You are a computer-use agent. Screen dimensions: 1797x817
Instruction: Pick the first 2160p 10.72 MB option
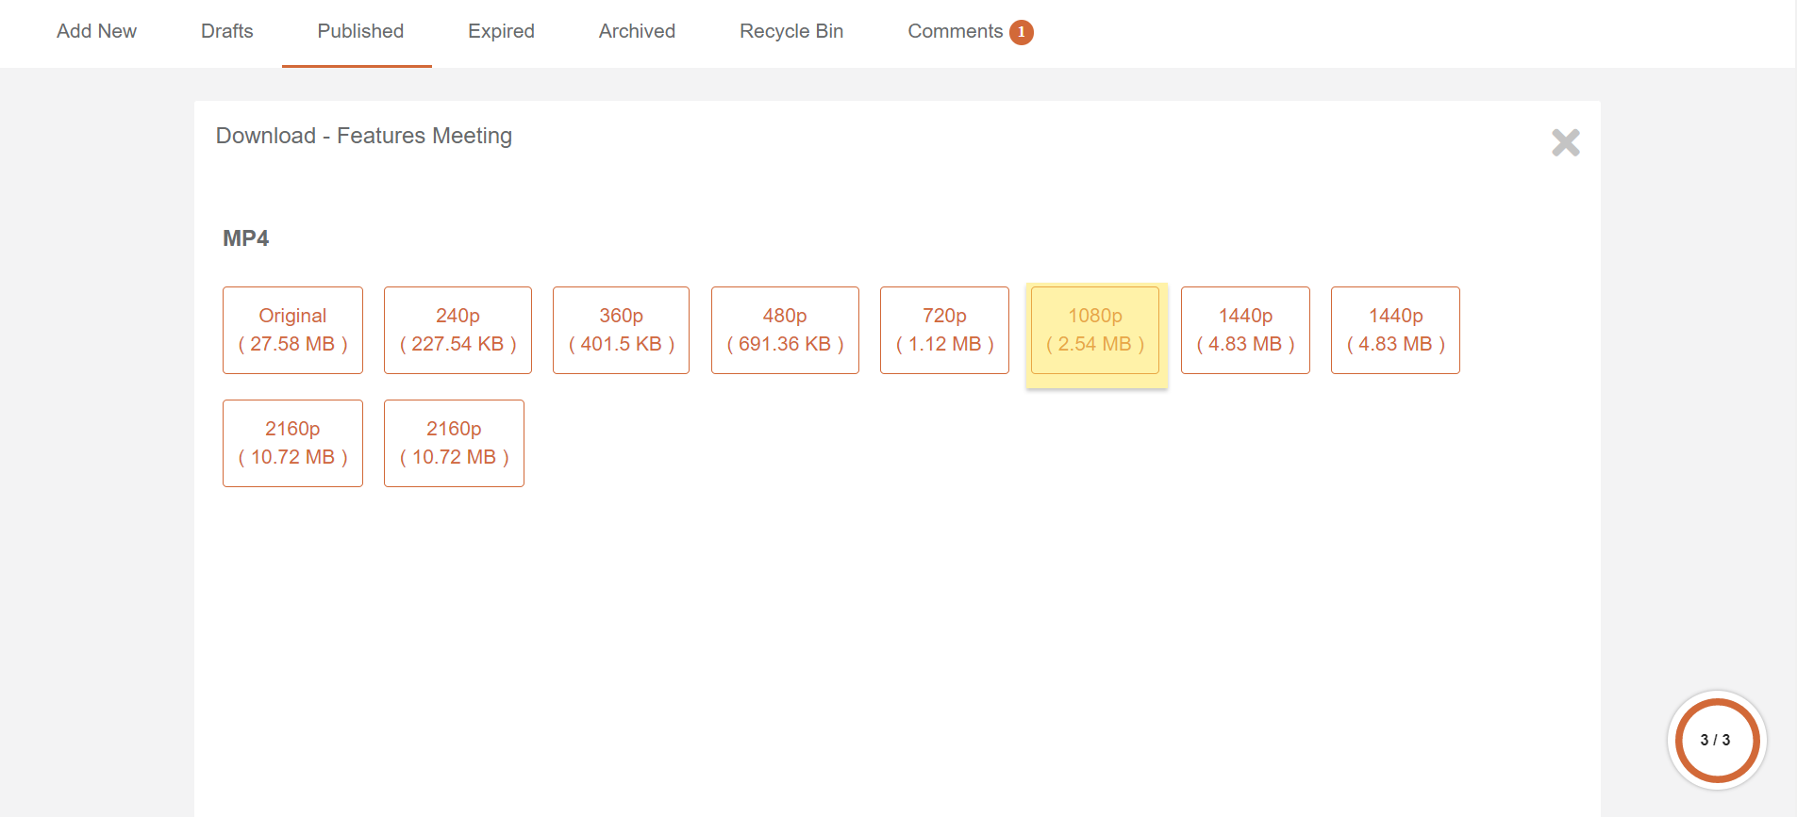(292, 443)
